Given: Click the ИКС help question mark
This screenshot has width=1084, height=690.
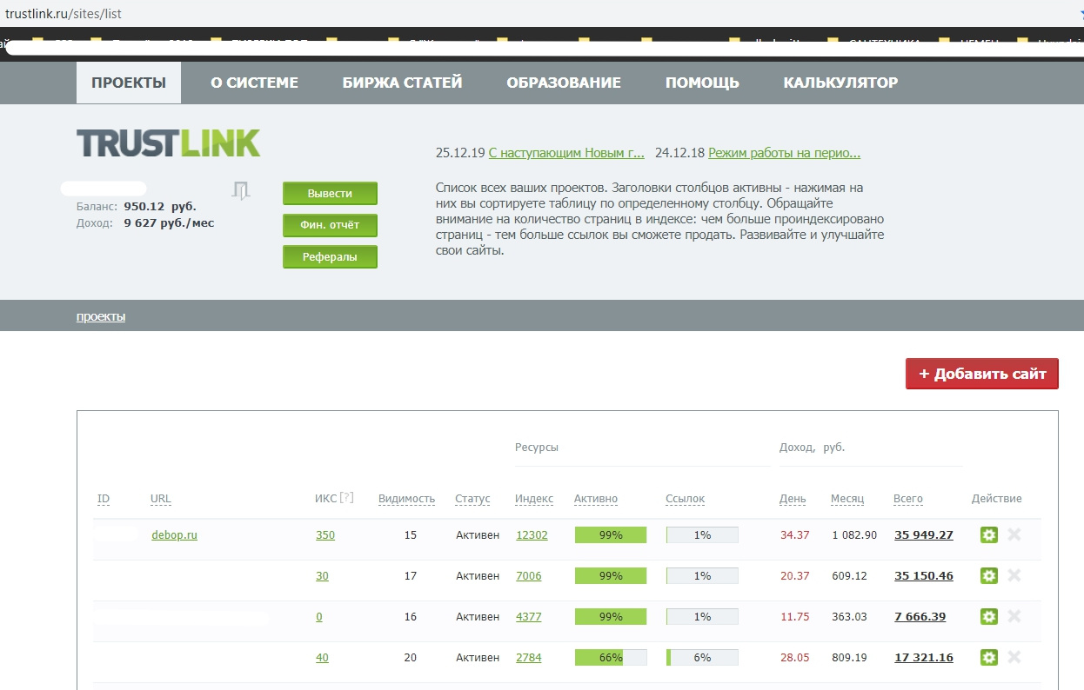Looking at the screenshot, I should point(346,498).
